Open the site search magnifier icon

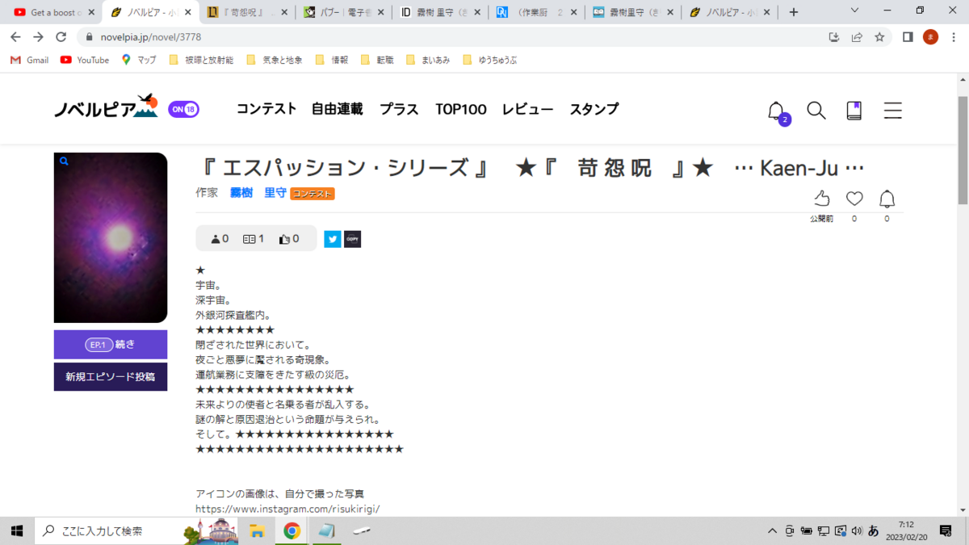point(816,111)
